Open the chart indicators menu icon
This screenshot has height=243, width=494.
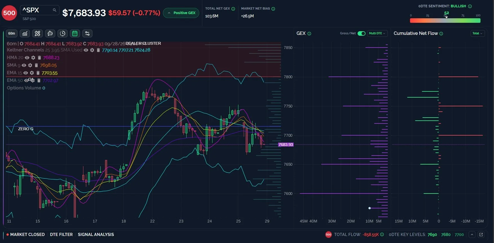pos(25,33)
